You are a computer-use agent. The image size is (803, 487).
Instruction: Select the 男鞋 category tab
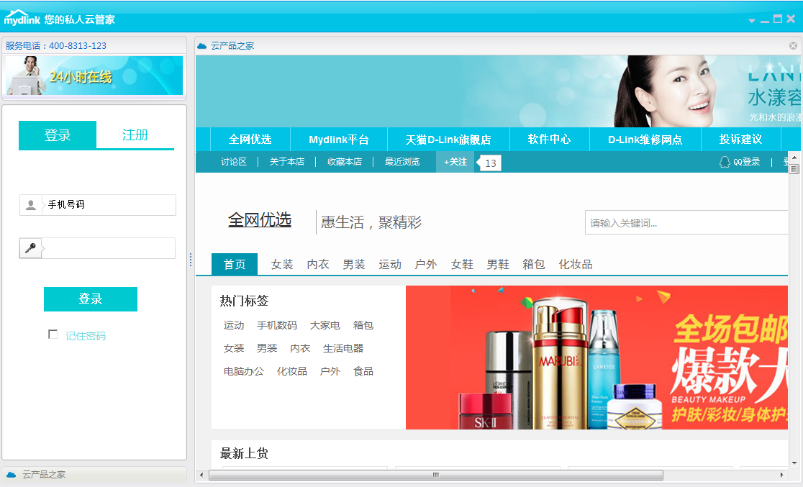coord(498,264)
